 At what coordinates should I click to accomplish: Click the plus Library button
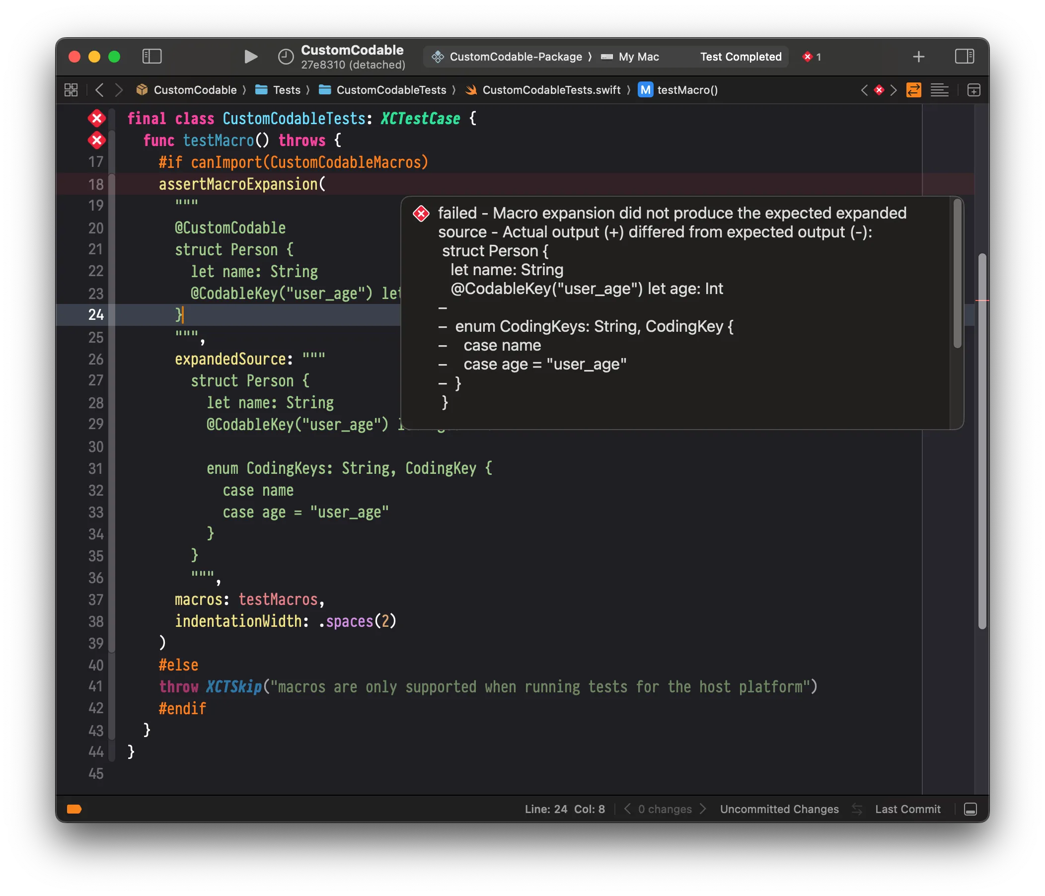(918, 57)
